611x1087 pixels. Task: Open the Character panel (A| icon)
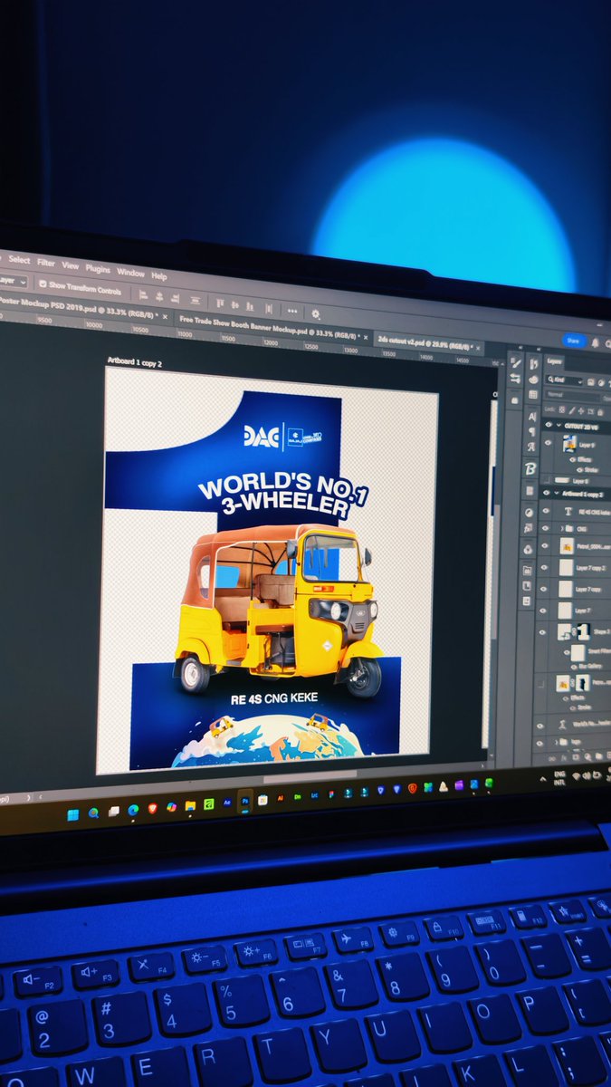pyautogui.click(x=532, y=417)
